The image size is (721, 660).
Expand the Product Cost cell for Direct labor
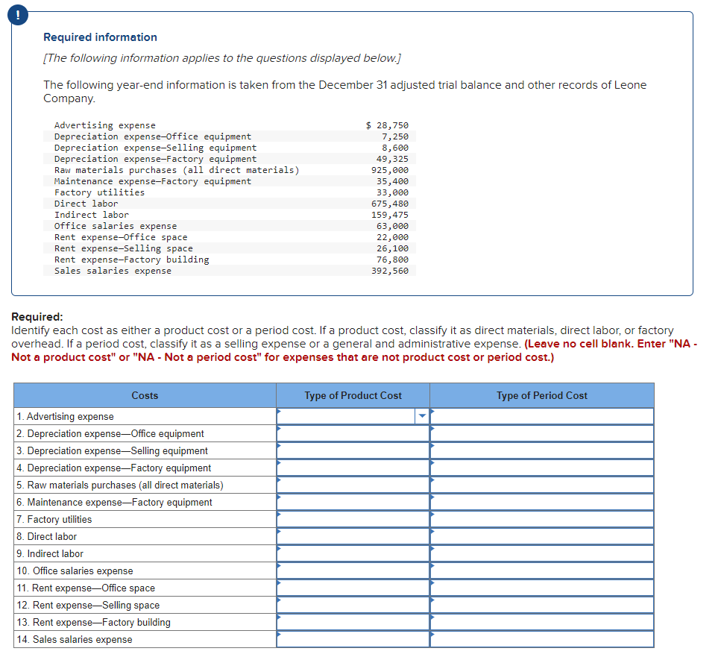pyautogui.click(x=353, y=536)
